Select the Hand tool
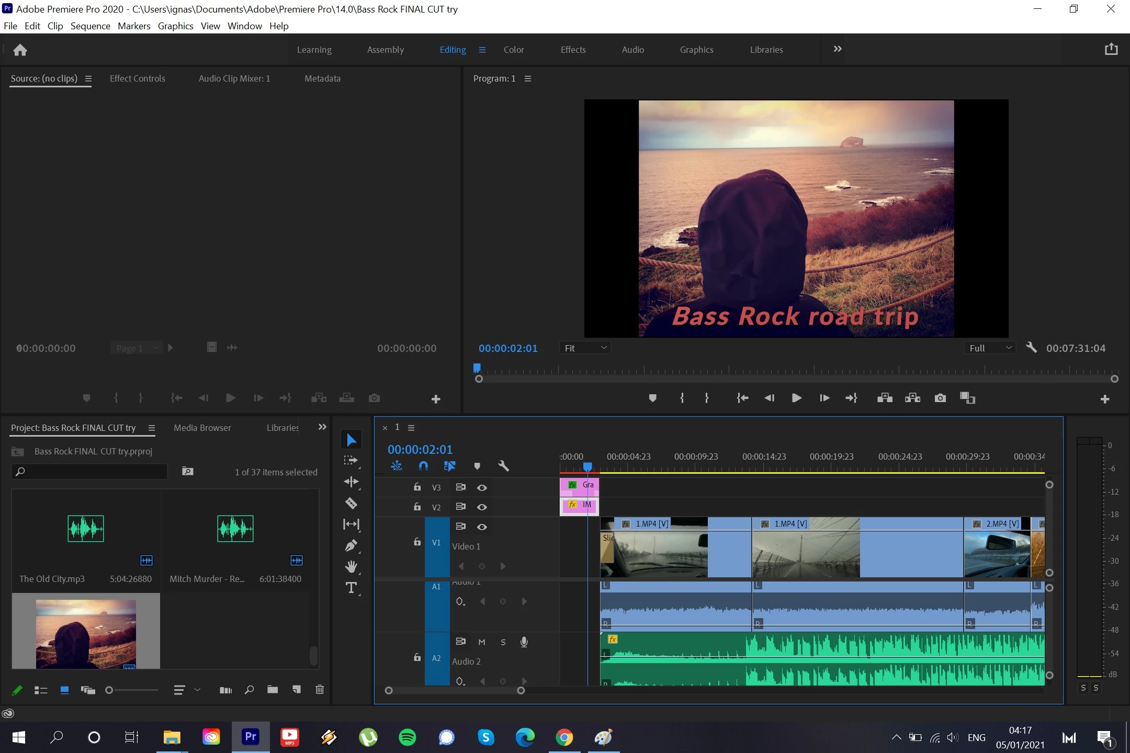The width and height of the screenshot is (1130, 753). point(351,566)
